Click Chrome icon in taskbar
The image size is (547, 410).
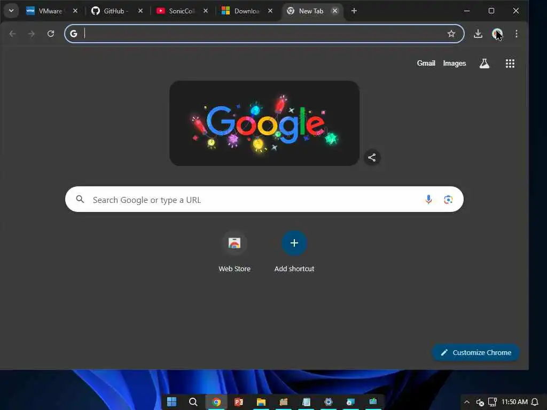216,402
